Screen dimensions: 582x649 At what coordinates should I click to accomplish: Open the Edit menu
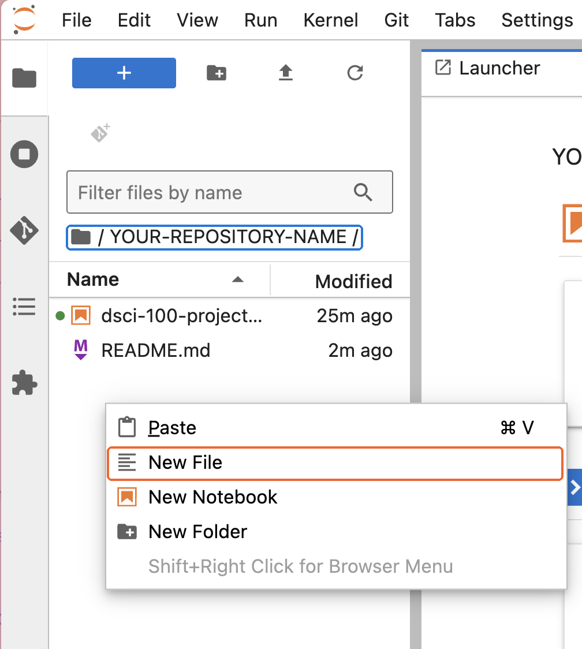click(134, 20)
